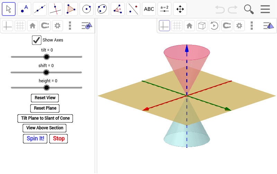
Task: Select the Circle with center tool
Action: point(87,9)
